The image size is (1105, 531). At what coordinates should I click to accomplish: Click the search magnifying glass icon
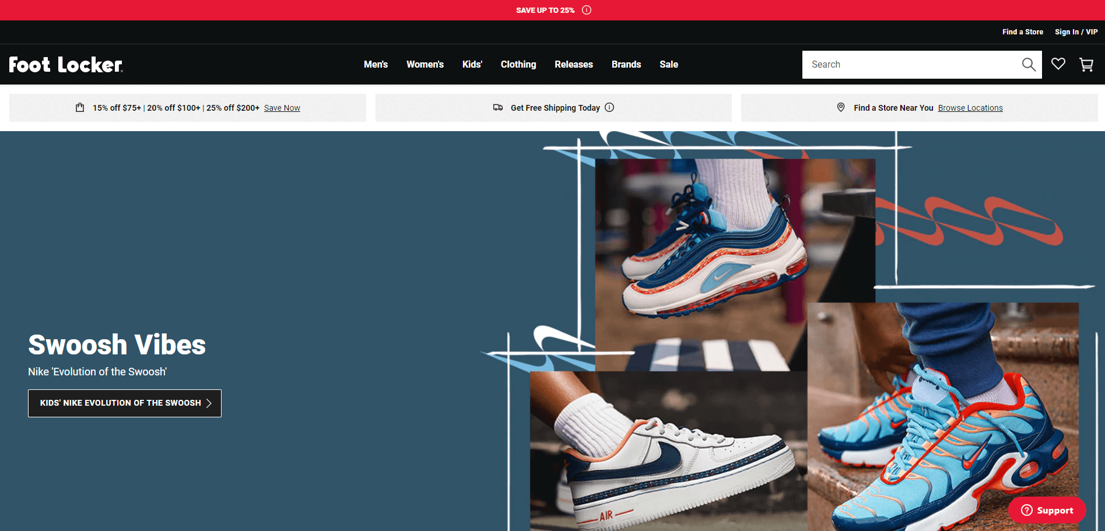coord(1029,65)
